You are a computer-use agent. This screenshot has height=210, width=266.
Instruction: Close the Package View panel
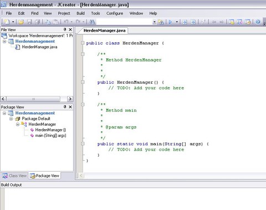tap(70, 107)
